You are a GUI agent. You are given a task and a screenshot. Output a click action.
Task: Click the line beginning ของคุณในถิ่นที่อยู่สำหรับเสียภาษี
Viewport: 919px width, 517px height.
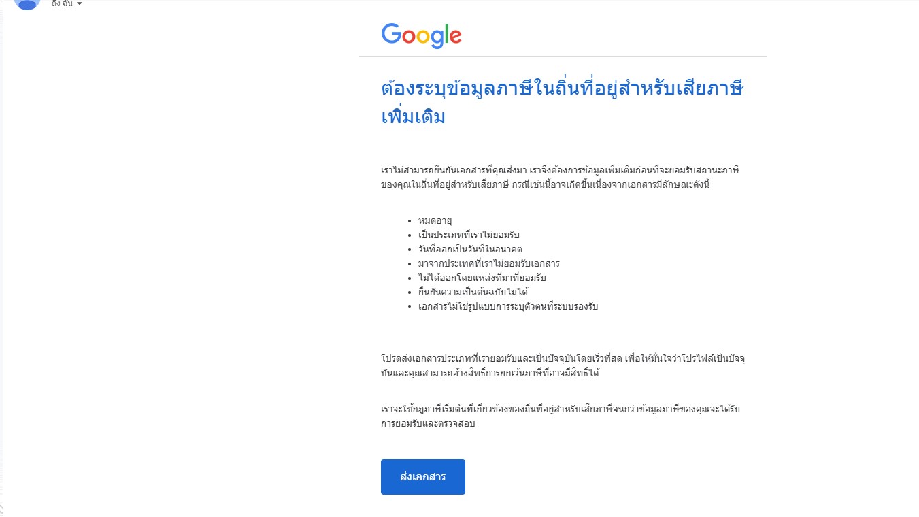[545, 184]
